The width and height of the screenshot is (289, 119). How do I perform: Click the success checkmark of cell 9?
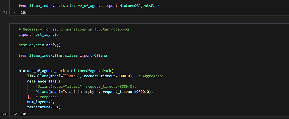point(16,13)
